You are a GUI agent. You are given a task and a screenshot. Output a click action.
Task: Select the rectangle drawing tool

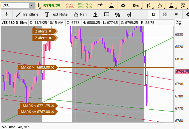pos(107,14)
